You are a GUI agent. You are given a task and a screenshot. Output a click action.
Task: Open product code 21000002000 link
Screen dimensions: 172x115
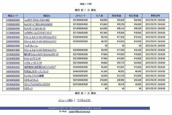[x=13, y=20]
